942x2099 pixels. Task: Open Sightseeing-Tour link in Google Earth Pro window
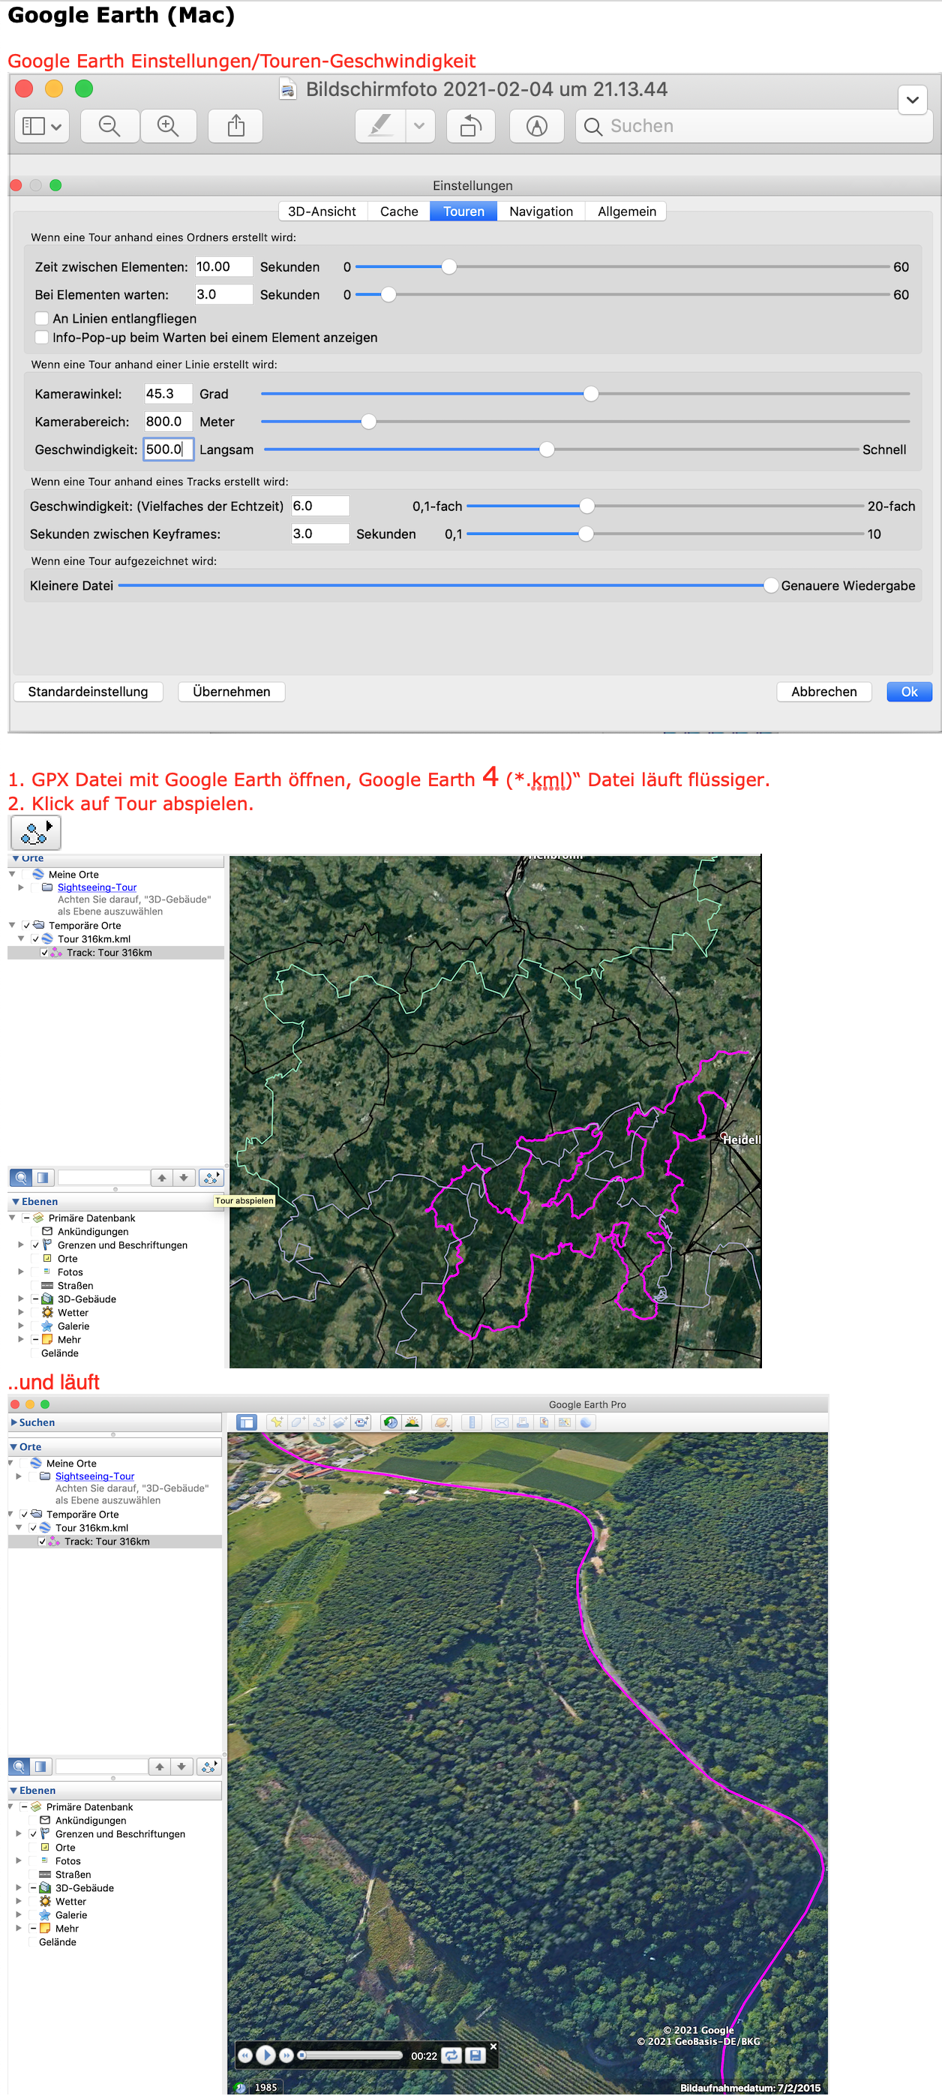tap(94, 1476)
